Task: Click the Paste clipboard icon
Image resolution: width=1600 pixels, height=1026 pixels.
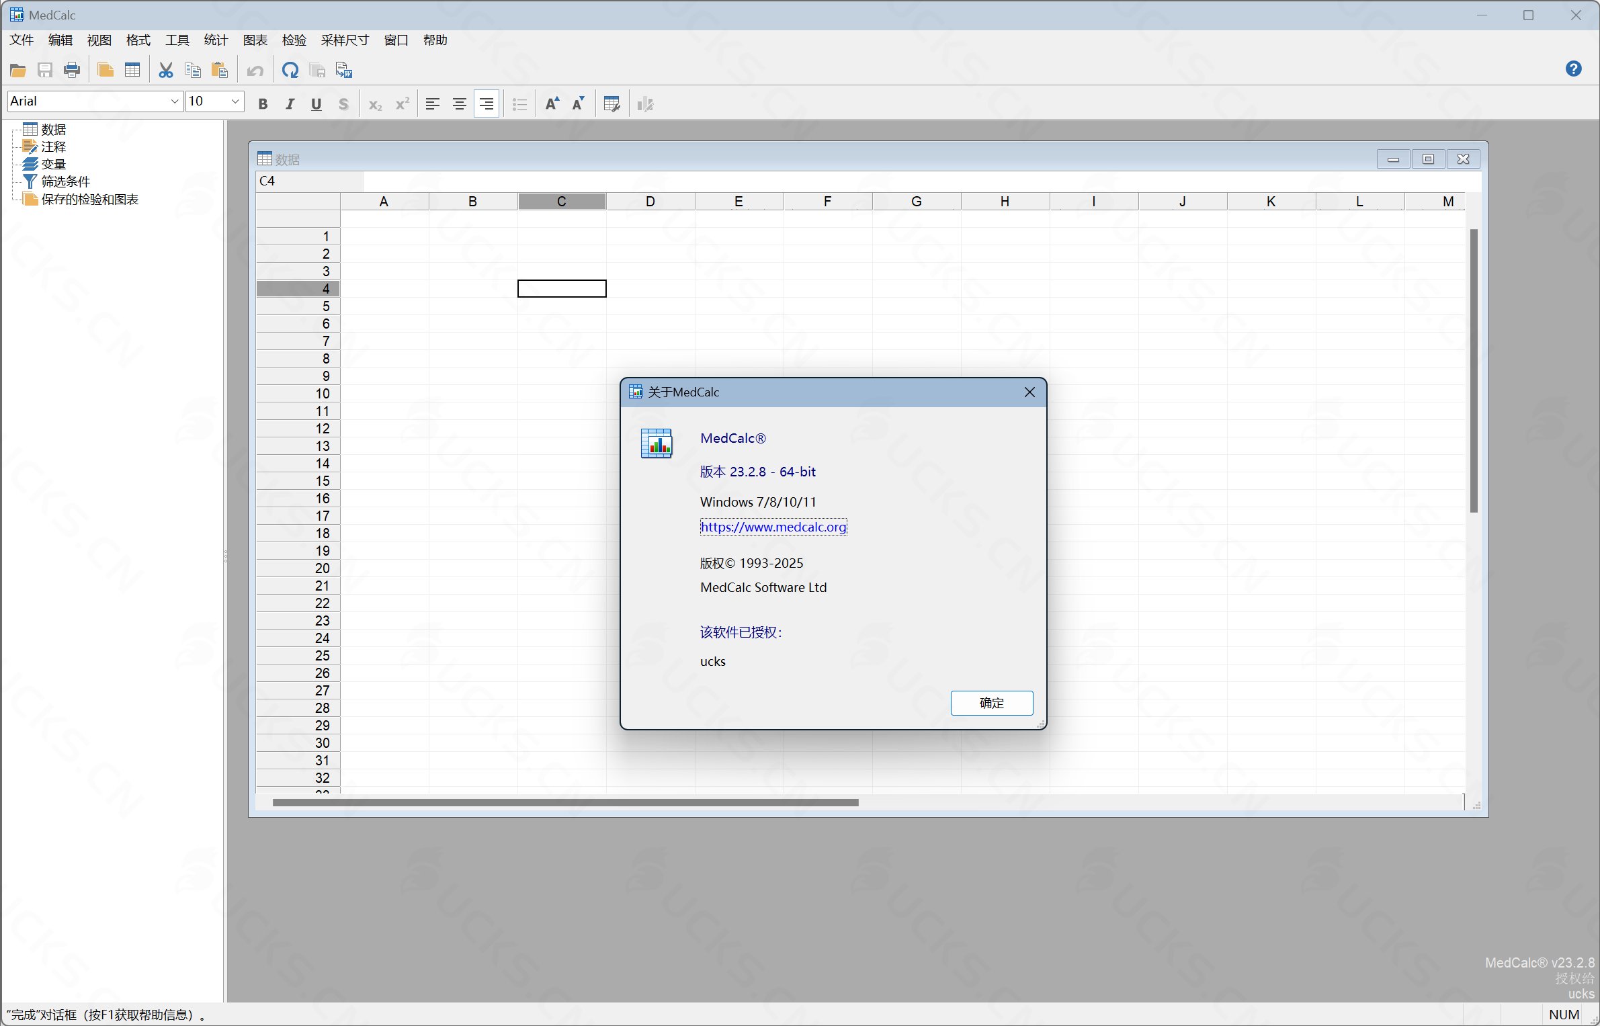Action: (x=220, y=70)
